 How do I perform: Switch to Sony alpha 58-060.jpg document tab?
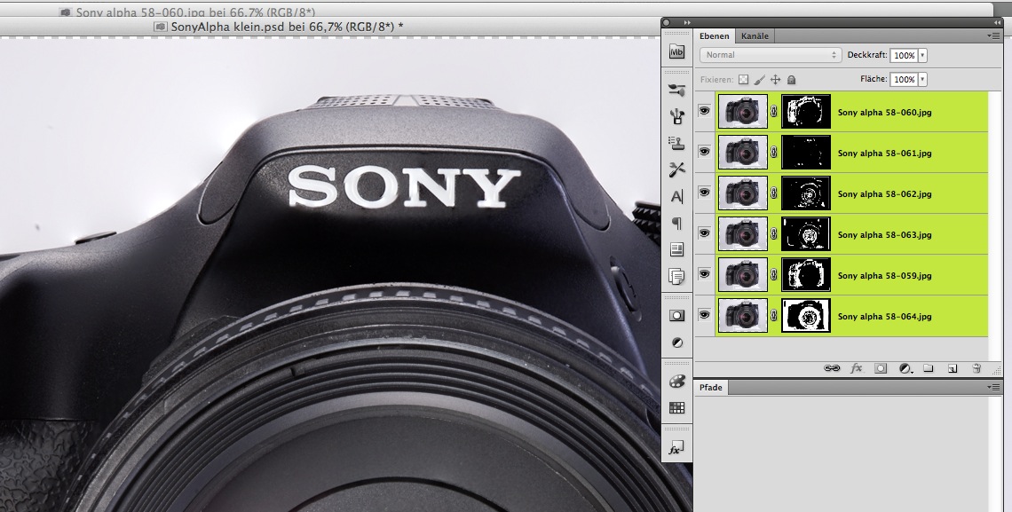[x=186, y=12]
